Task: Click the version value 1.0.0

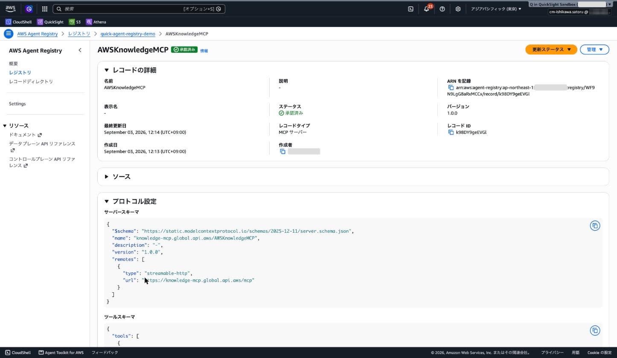Action: tap(452, 113)
